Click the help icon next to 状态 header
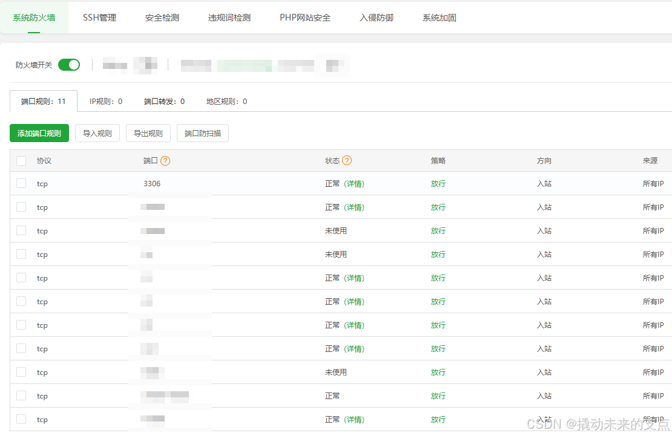Viewport: 672px width, 436px height. (347, 161)
